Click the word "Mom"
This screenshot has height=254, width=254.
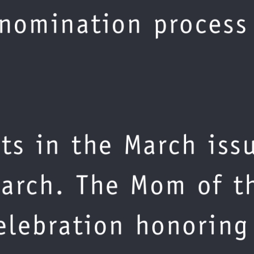pyautogui.click(x=158, y=185)
